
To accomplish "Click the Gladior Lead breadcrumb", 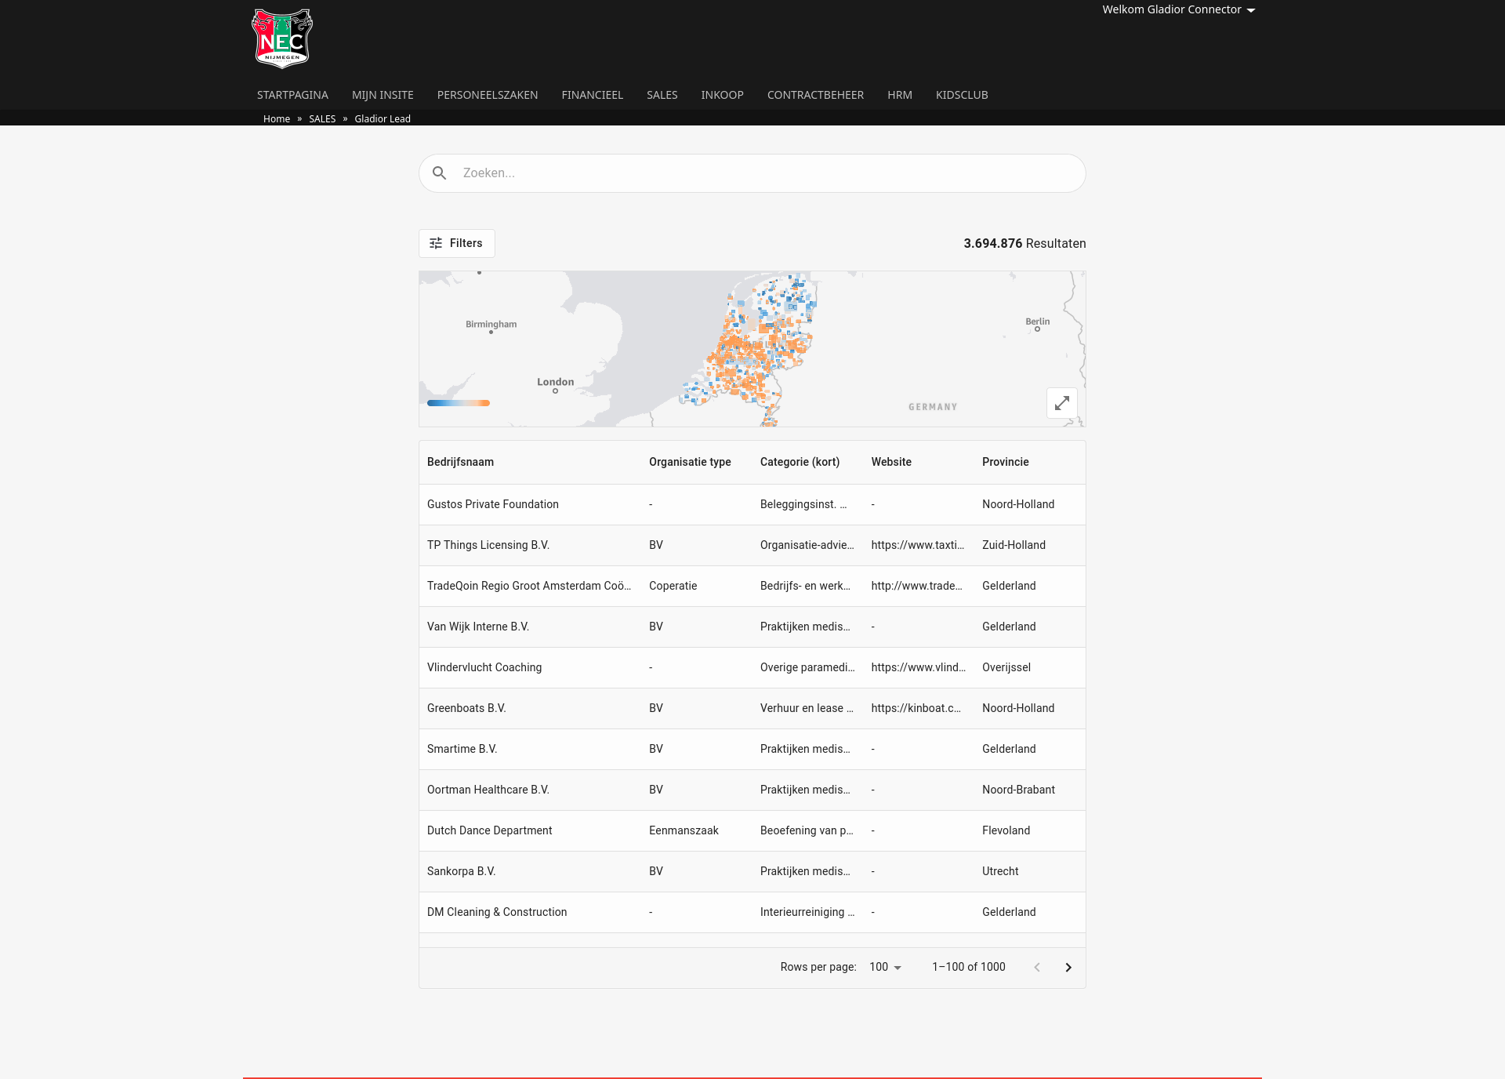I will (382, 118).
